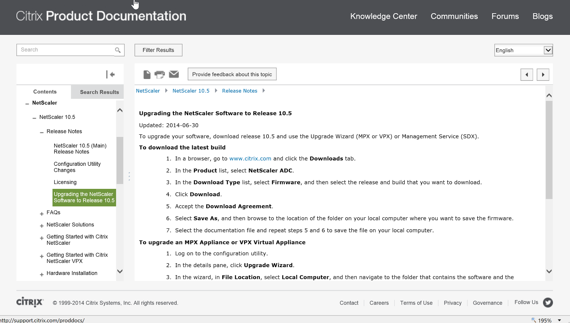Expand NetScaler Solutions tree node
This screenshot has width=570, height=323.
click(x=42, y=226)
